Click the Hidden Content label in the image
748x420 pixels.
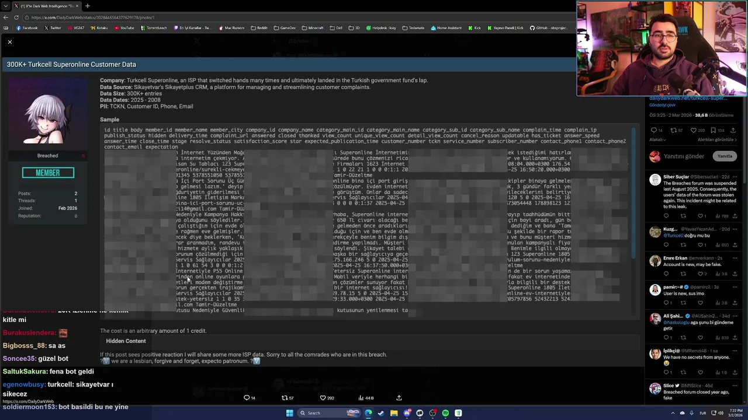click(x=126, y=341)
